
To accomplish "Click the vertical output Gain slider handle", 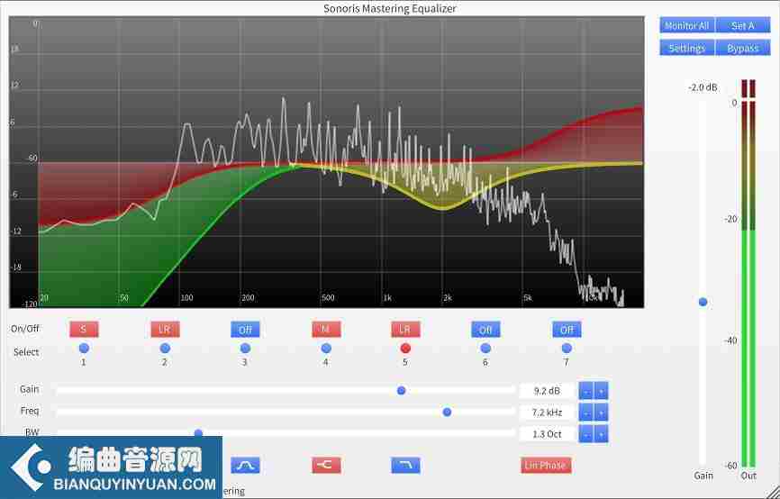I will pyautogui.click(x=703, y=302).
